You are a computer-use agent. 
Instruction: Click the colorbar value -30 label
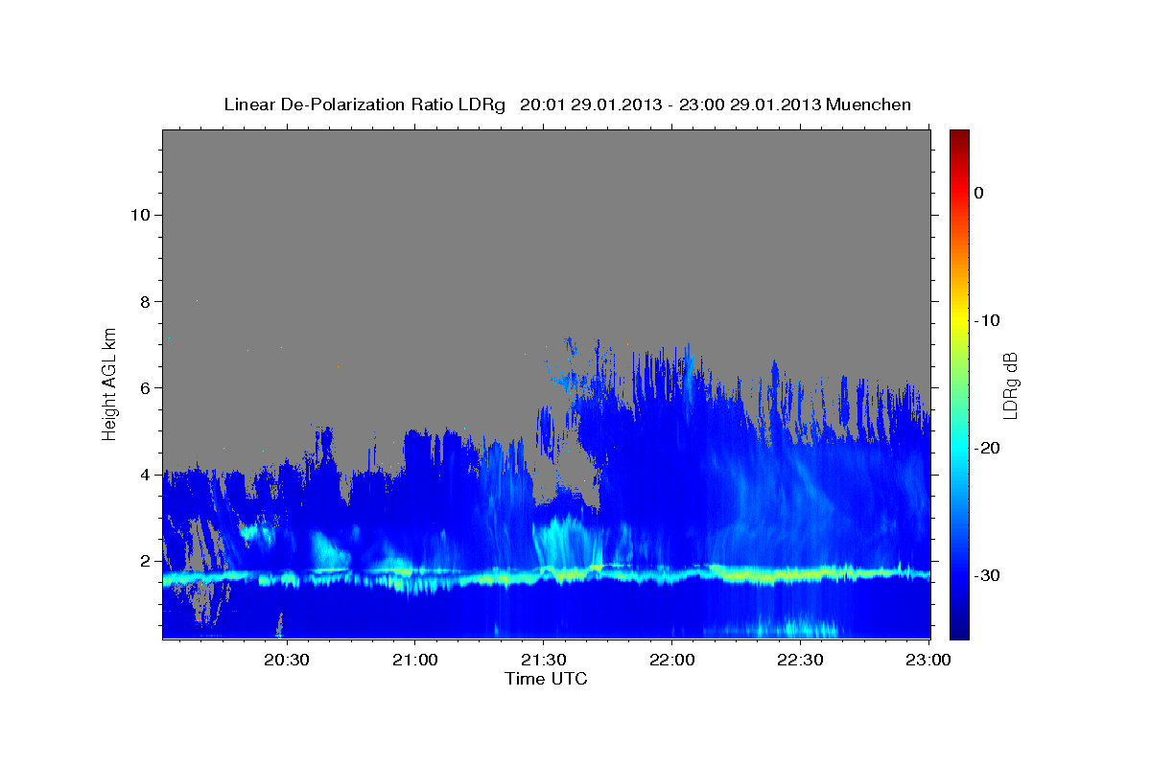(985, 575)
